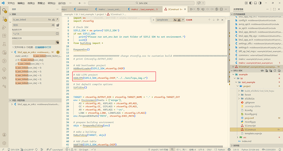Switch to red main.c test_example tab
The width and height of the screenshot is (283, 151).
[144, 9]
